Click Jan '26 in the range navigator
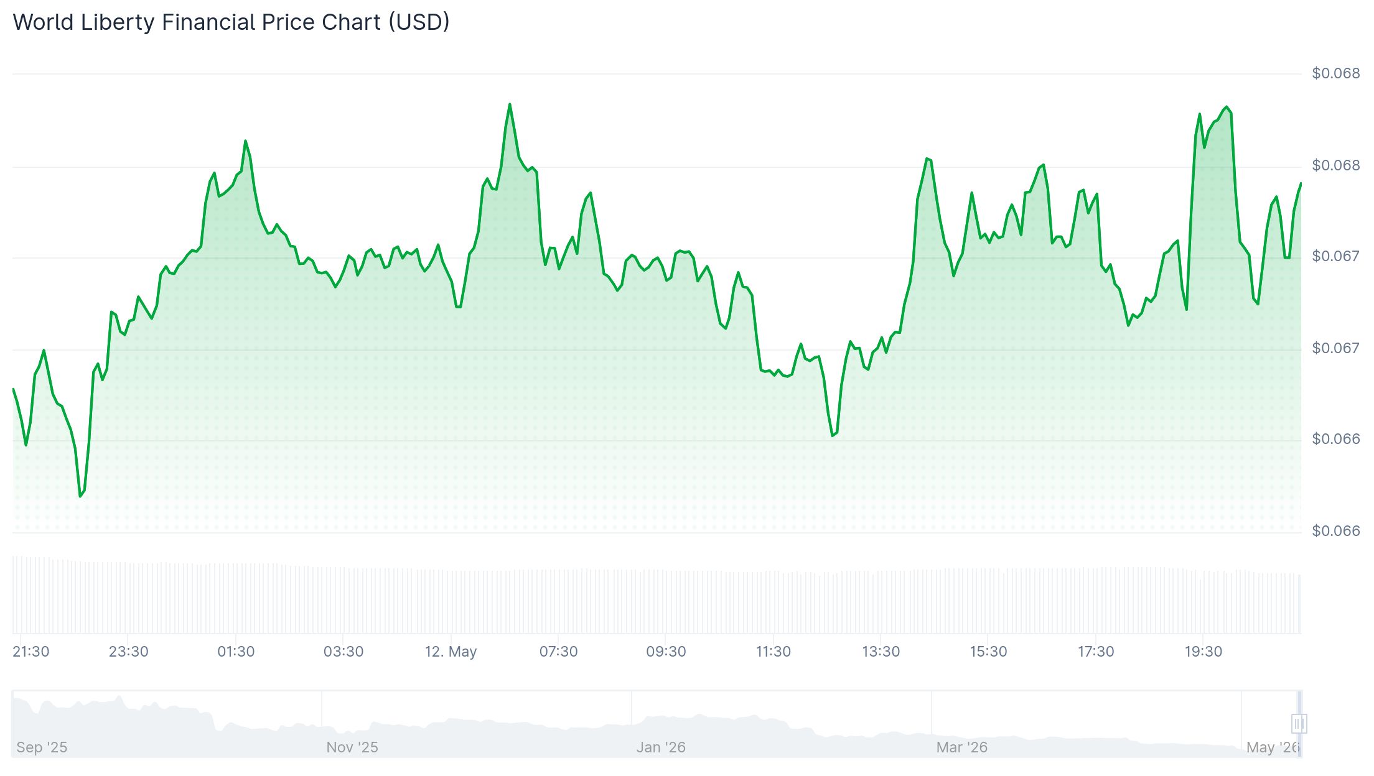Viewport: 1374px width, 776px height. click(x=661, y=747)
